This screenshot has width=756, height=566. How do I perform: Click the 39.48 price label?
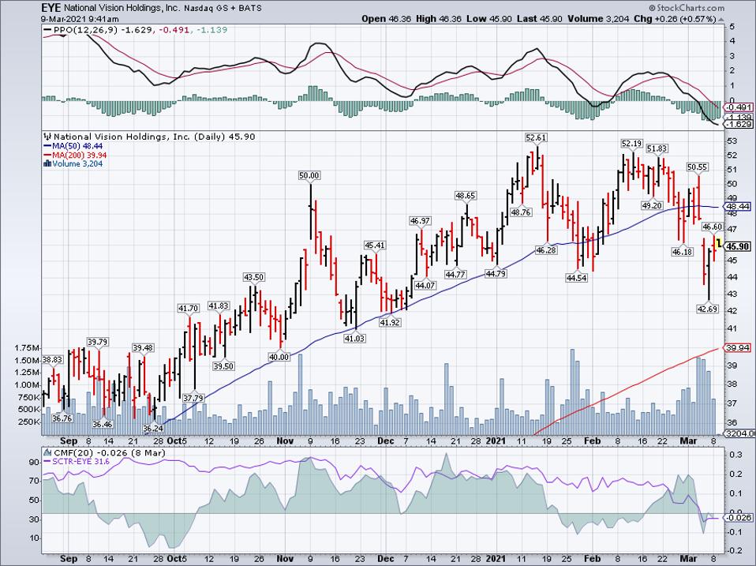click(143, 347)
